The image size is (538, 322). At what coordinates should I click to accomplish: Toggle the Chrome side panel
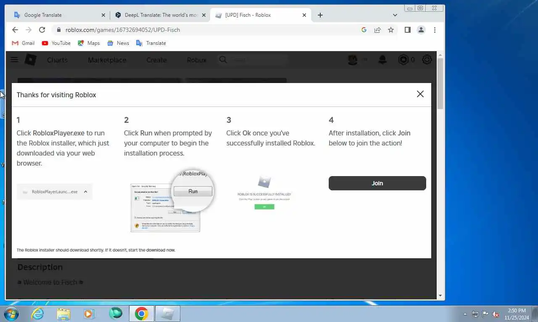(407, 30)
